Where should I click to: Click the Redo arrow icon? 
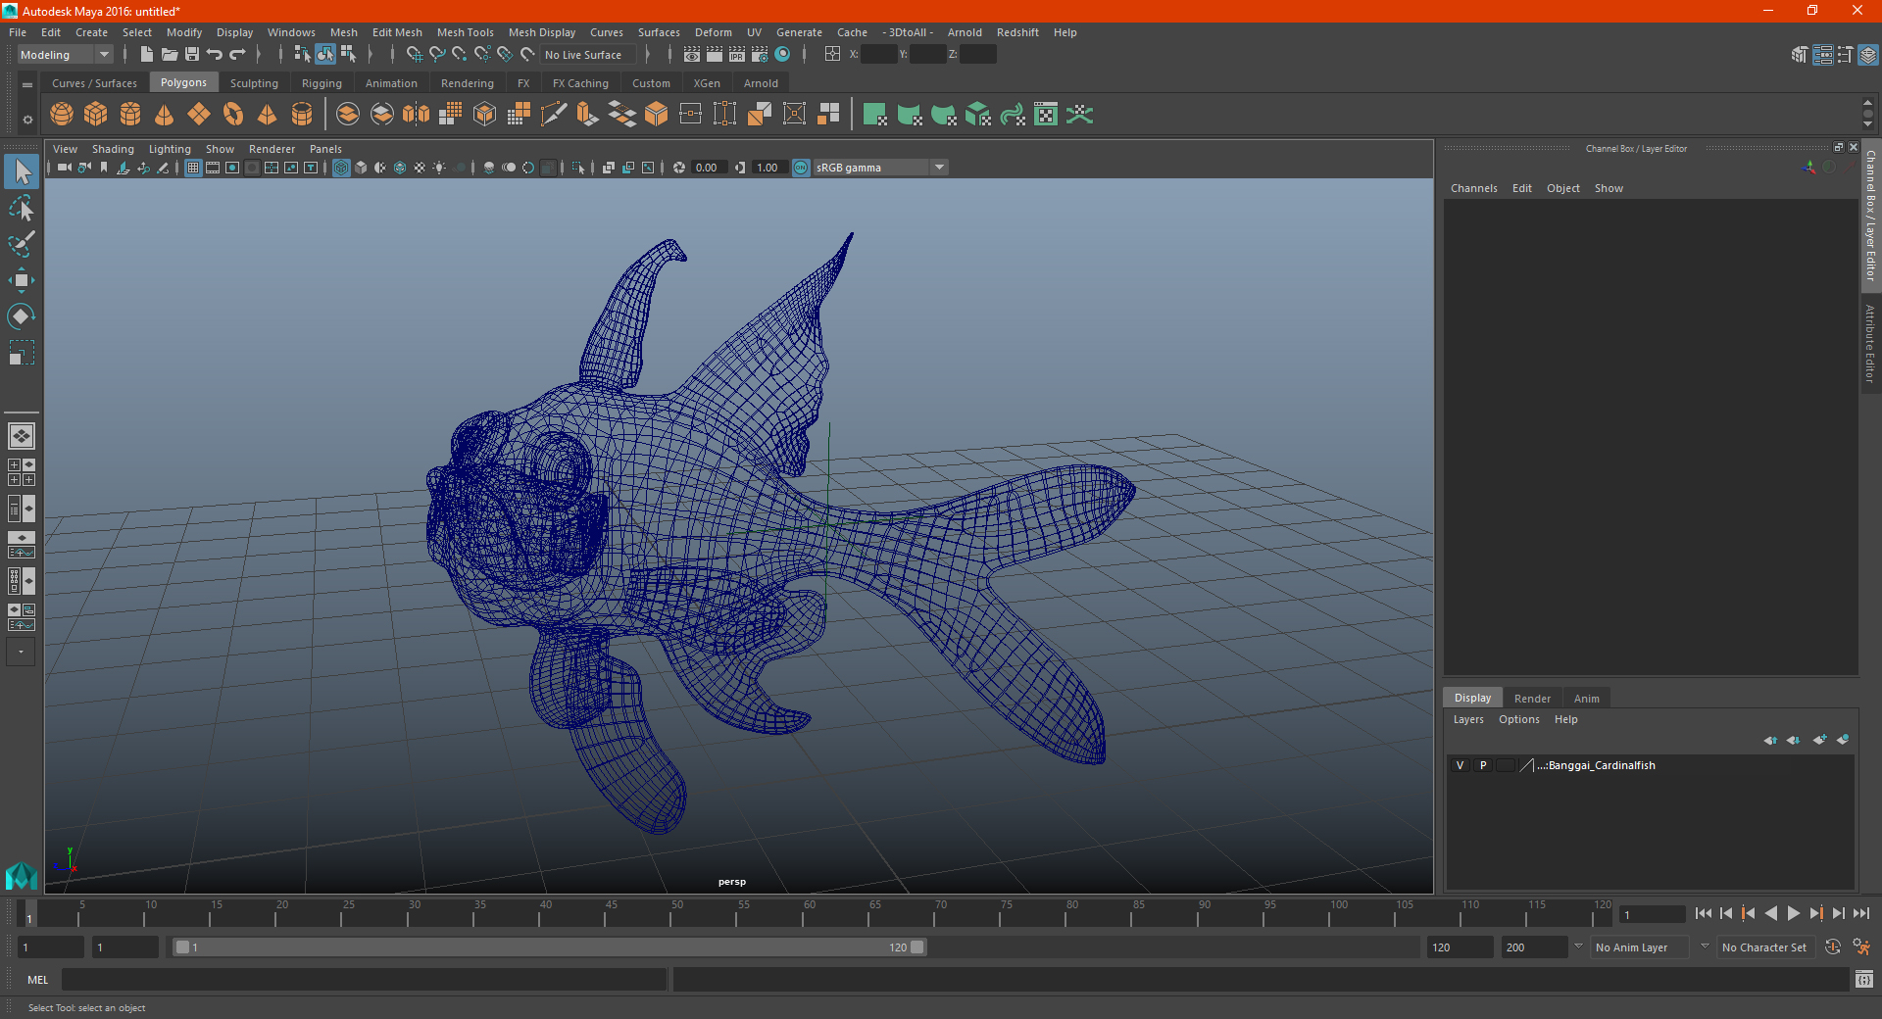pos(237,55)
